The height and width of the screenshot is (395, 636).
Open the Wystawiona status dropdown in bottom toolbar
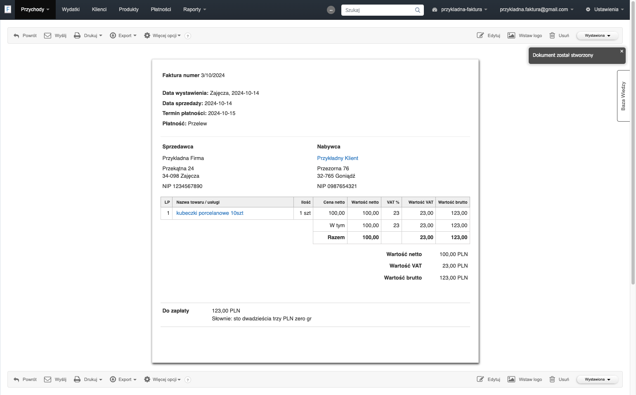click(597, 379)
